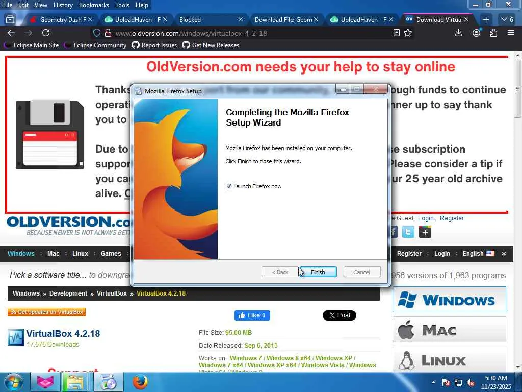
Task: Toggle reader view icon in address bar
Action: point(396,33)
